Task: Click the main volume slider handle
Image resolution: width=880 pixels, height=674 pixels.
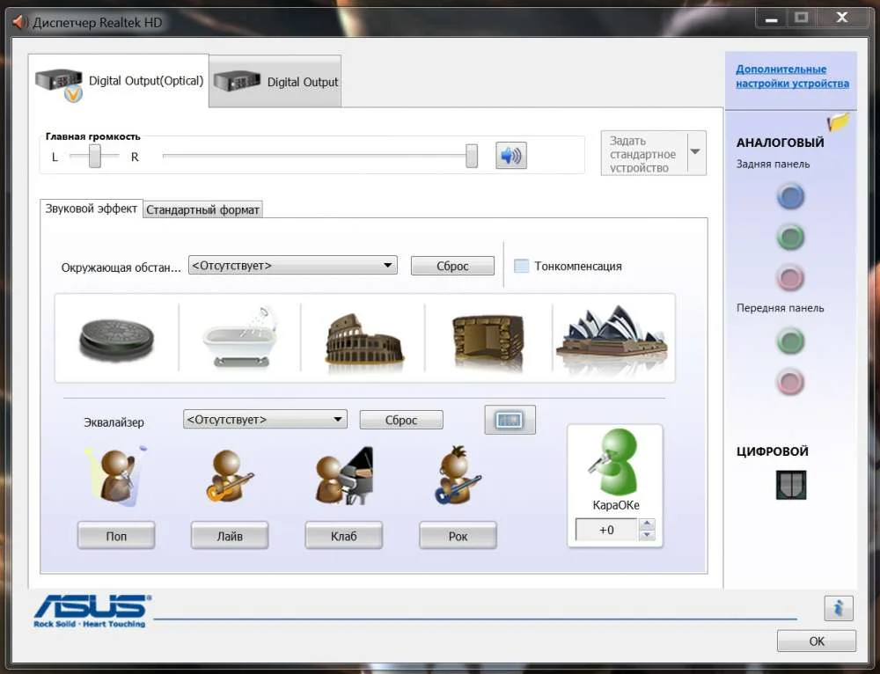Action: pos(472,156)
